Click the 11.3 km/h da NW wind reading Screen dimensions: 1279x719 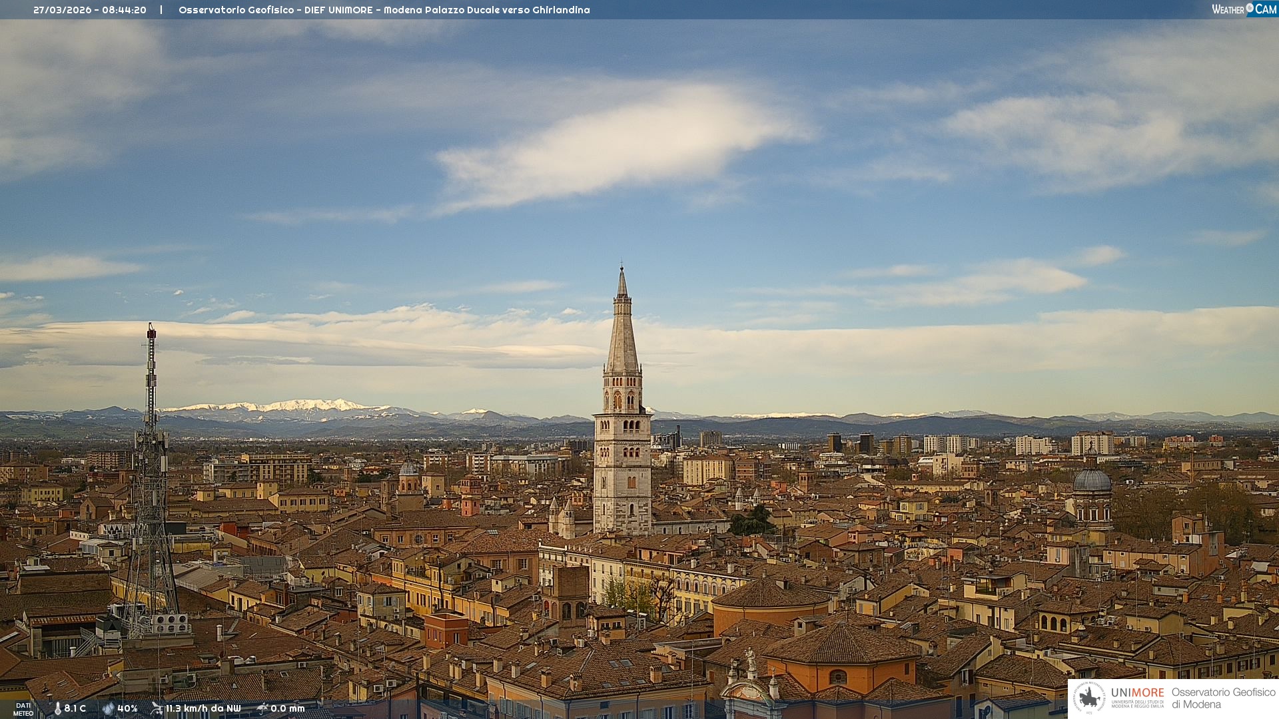[x=203, y=708]
